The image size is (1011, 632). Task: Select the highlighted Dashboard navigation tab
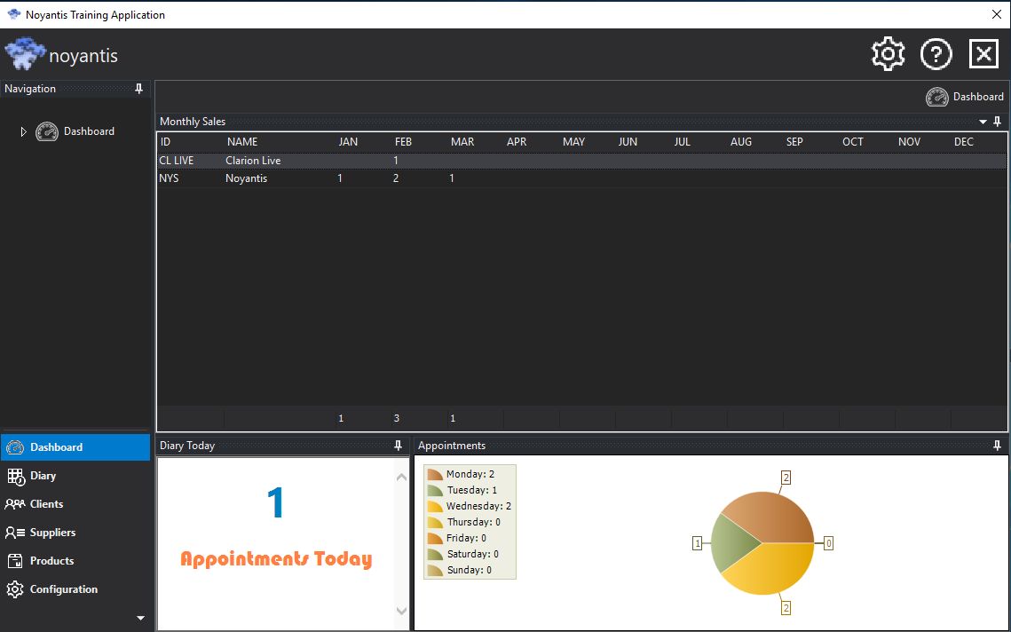tap(75, 446)
